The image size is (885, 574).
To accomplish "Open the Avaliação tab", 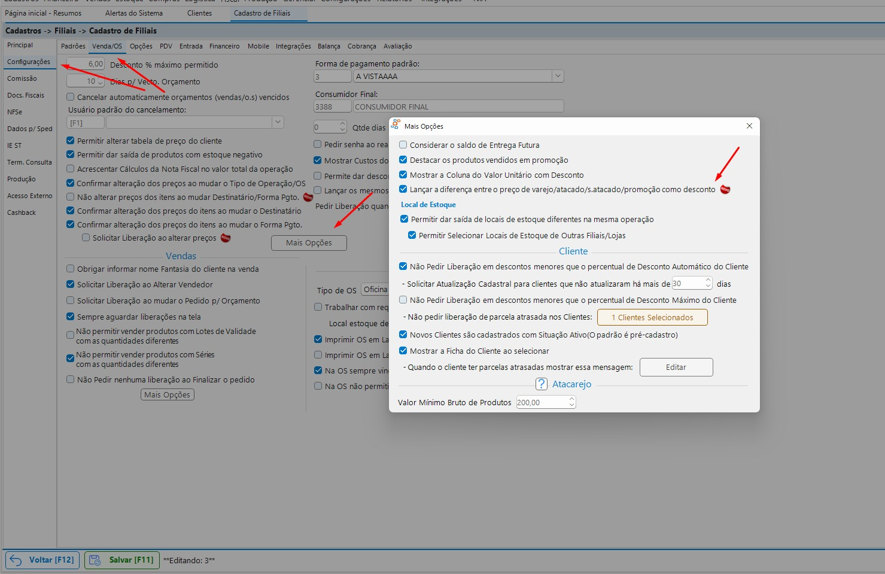I will [x=398, y=46].
